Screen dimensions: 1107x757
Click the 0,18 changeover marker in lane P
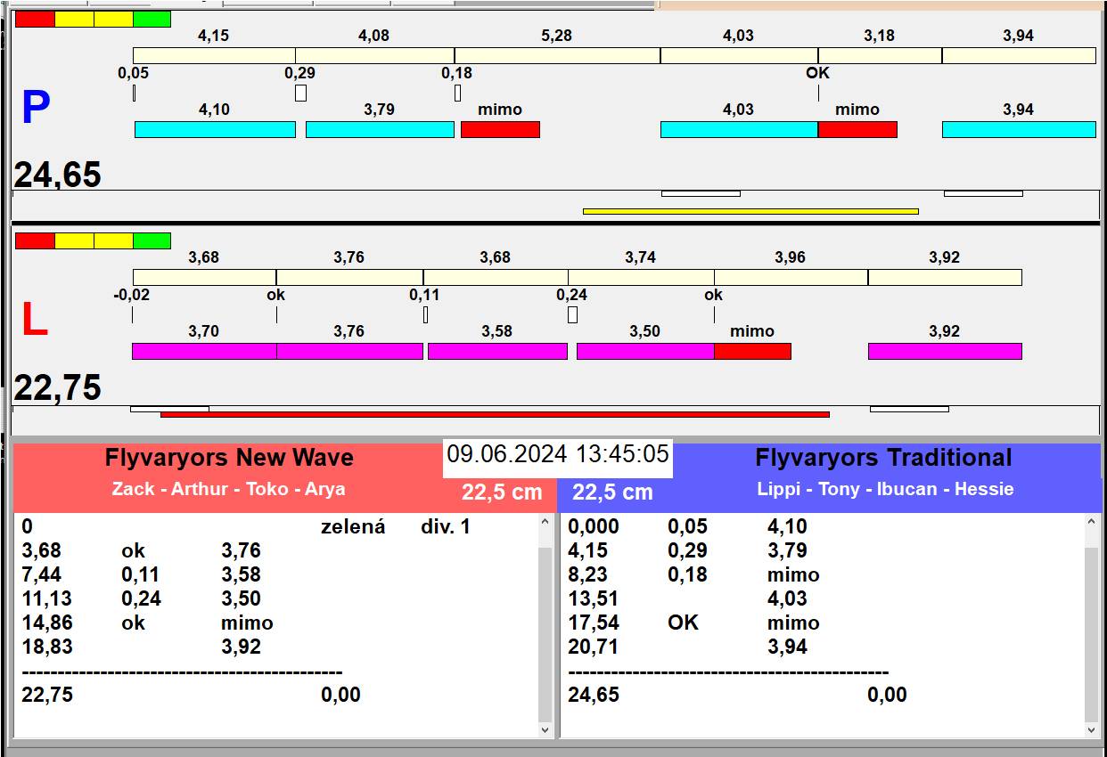457,93
